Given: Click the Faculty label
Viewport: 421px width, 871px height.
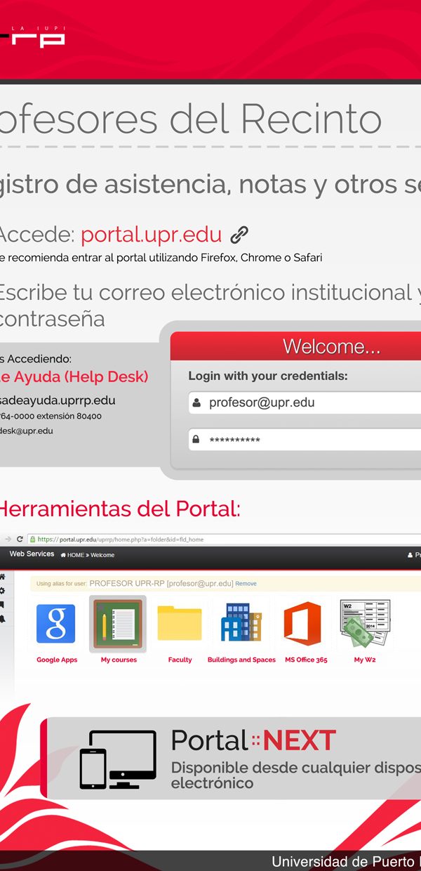Looking at the screenshot, I should click(x=180, y=660).
